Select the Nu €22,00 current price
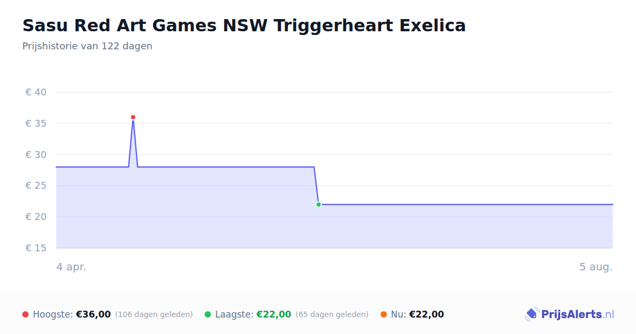 tap(427, 314)
